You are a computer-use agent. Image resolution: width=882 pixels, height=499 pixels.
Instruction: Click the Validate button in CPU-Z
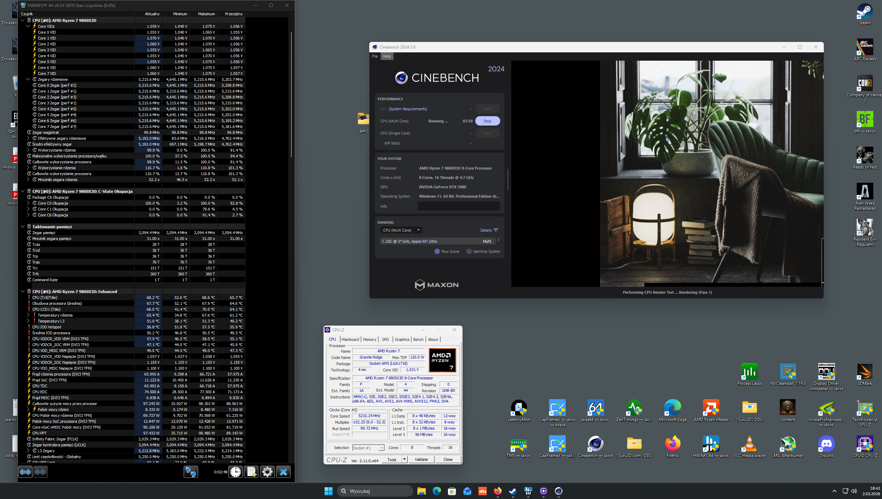pyautogui.click(x=421, y=459)
